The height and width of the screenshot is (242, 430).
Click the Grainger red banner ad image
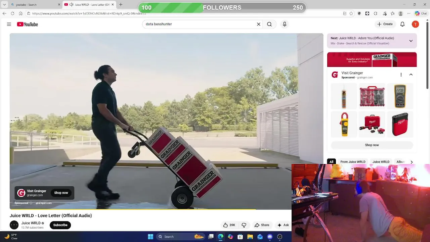click(x=372, y=59)
